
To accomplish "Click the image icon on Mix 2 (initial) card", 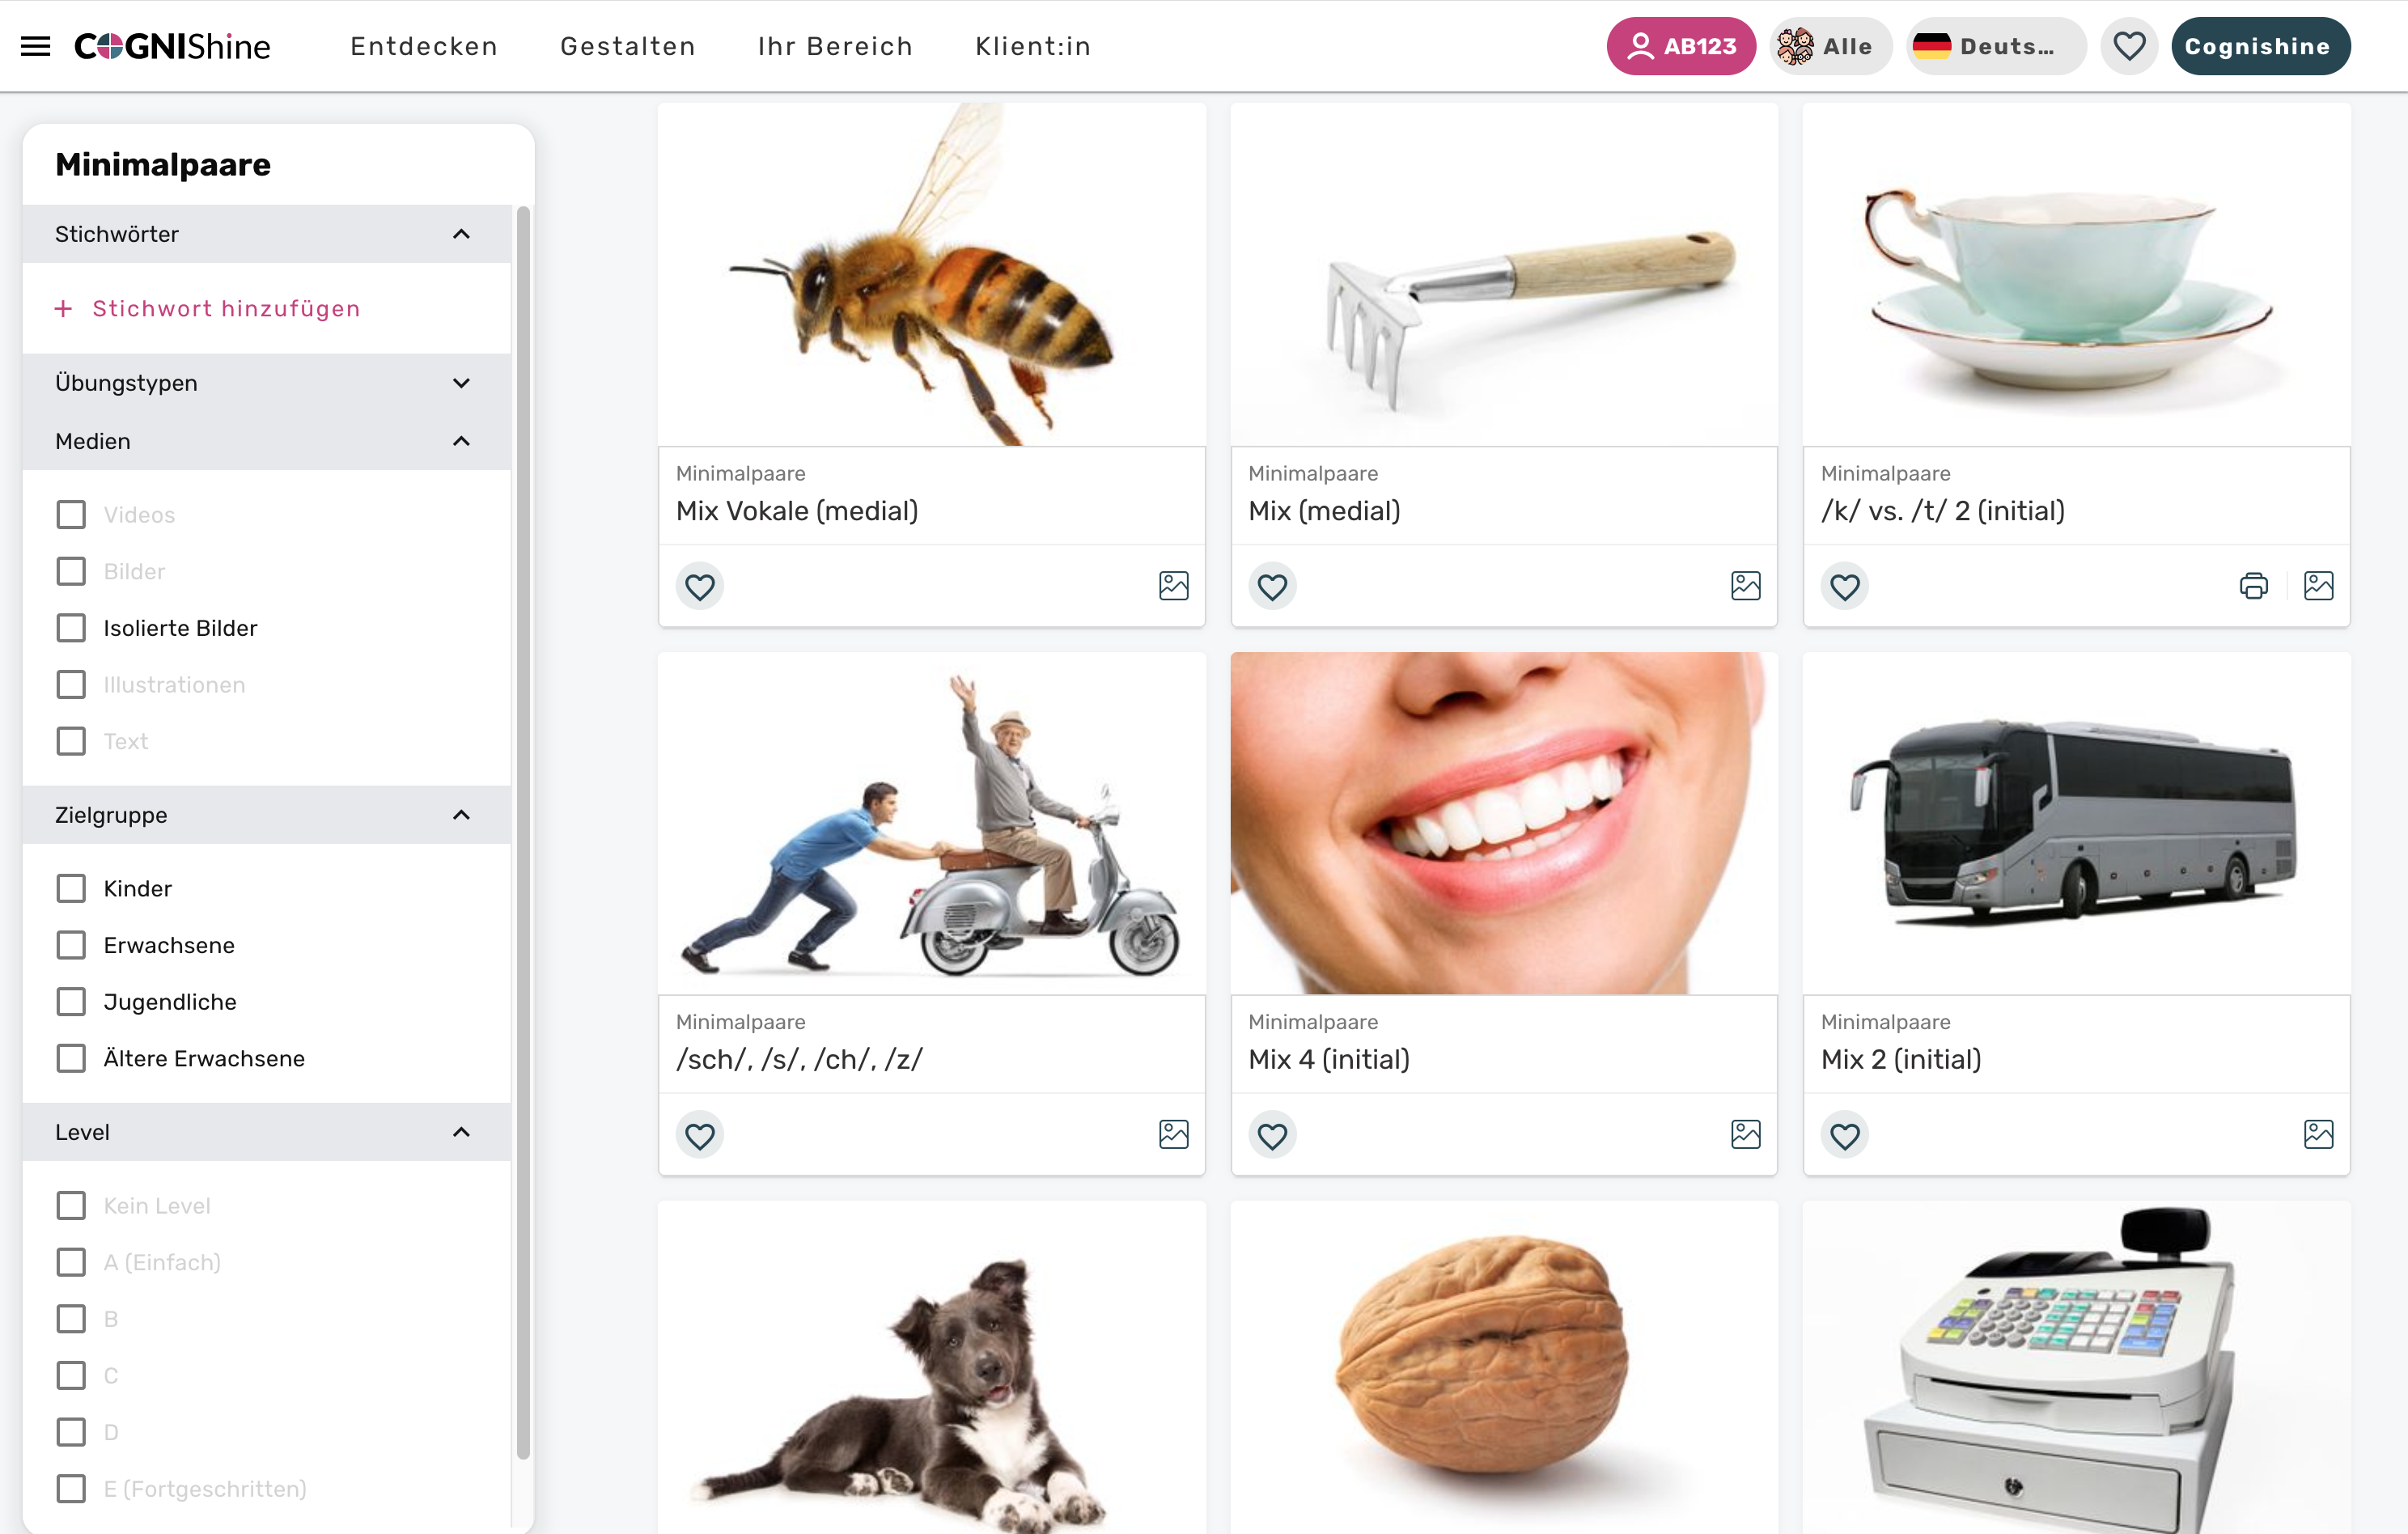I will coord(2318,1134).
